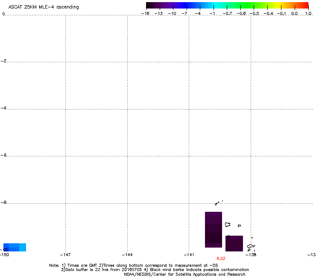The image size is (316, 277).
Task: Click the island outline near -138 at the bottom
Action: [x=251, y=246]
